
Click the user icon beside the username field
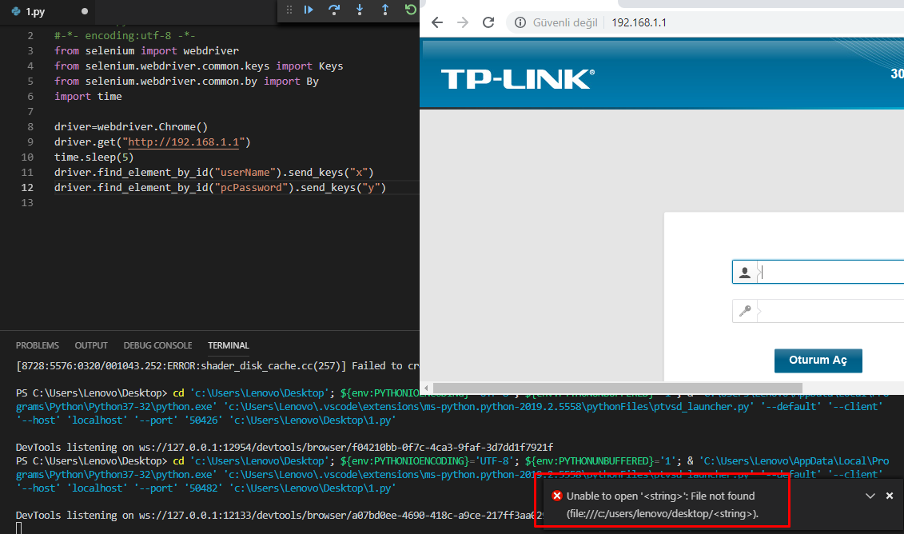click(745, 272)
